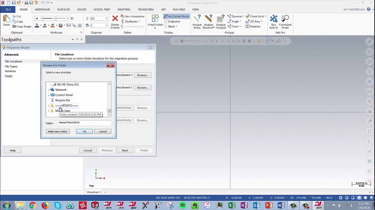The image size is (375, 210).
Task: Select Recycle Bin in folder tree
Action: tap(63, 100)
